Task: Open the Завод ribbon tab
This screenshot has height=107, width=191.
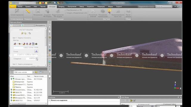Action: 81,7
